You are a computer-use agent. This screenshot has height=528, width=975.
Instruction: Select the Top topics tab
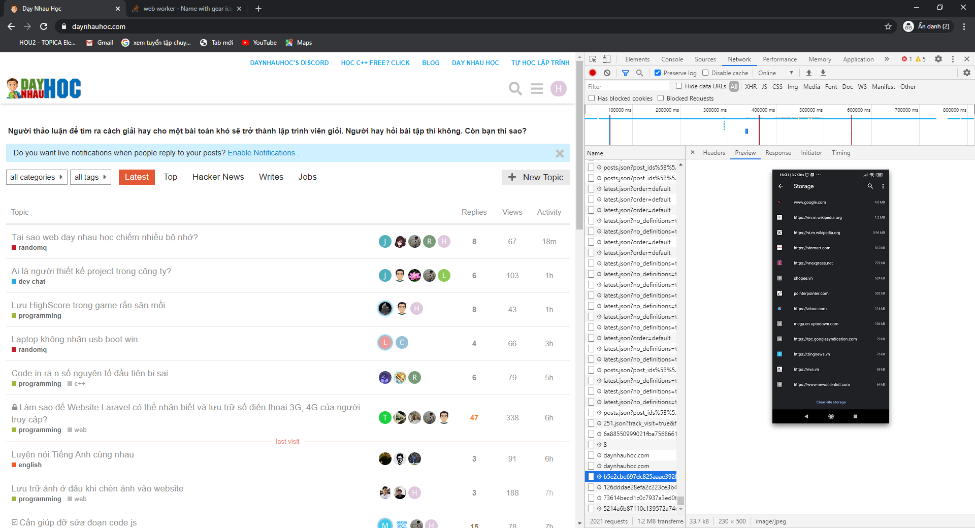(x=170, y=177)
